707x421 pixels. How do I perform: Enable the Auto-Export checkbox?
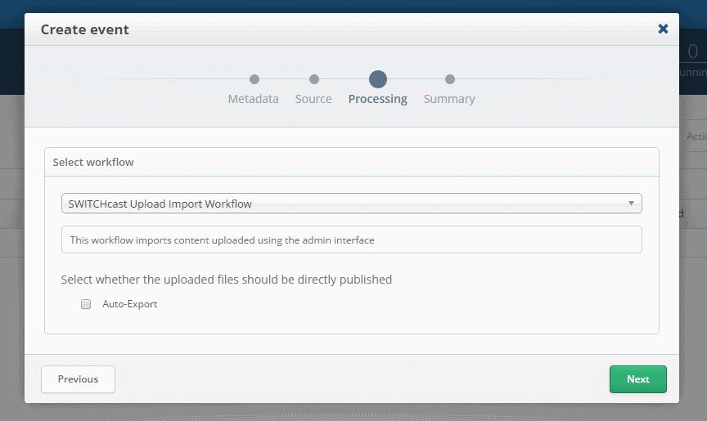(x=86, y=304)
